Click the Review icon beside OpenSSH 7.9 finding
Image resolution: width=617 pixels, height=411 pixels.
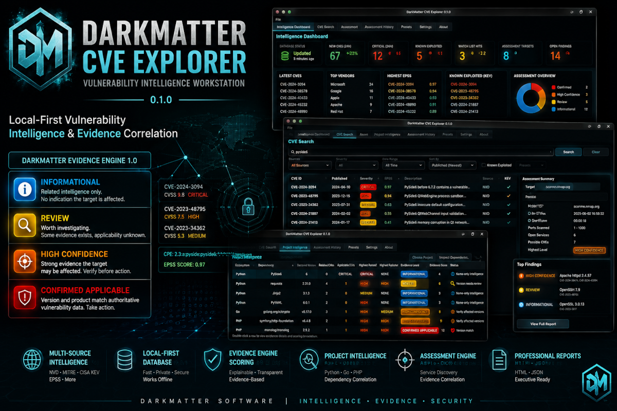click(521, 290)
